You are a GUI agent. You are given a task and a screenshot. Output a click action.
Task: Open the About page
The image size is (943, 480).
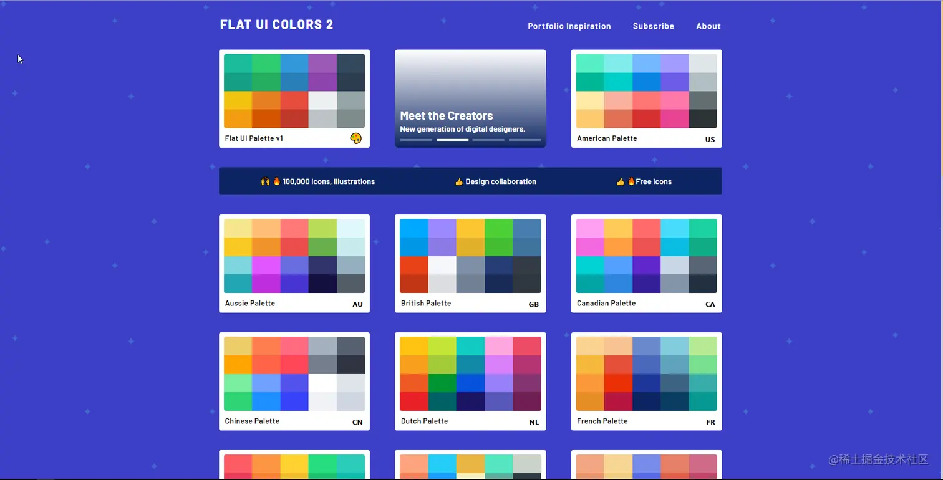pos(708,26)
